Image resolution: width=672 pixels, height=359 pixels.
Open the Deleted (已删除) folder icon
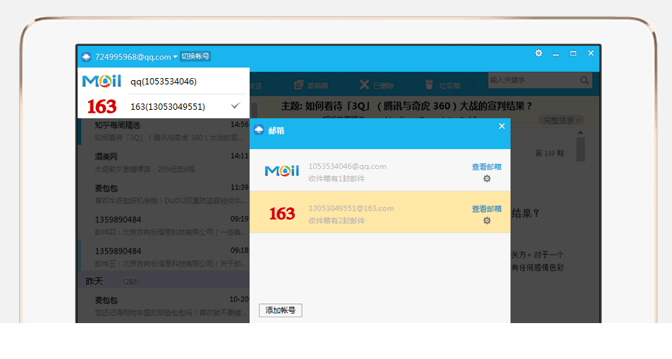(x=364, y=85)
